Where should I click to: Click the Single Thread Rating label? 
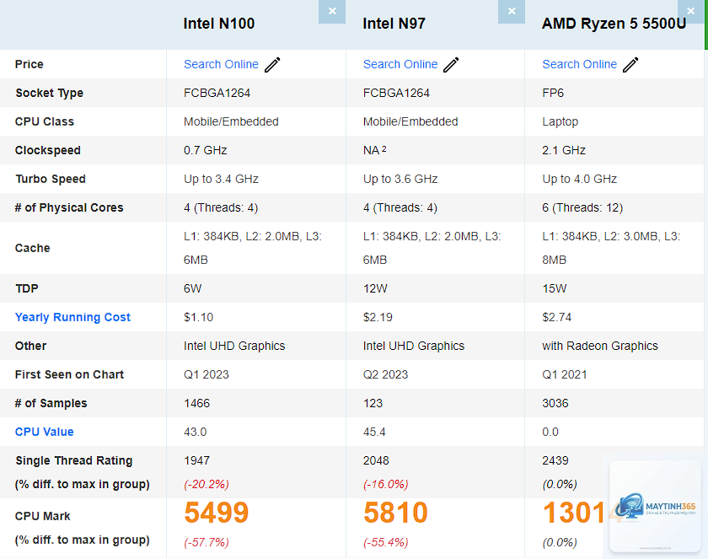(x=73, y=460)
